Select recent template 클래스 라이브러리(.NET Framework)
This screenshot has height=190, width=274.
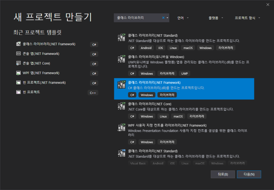pyautogui.click(x=49, y=44)
